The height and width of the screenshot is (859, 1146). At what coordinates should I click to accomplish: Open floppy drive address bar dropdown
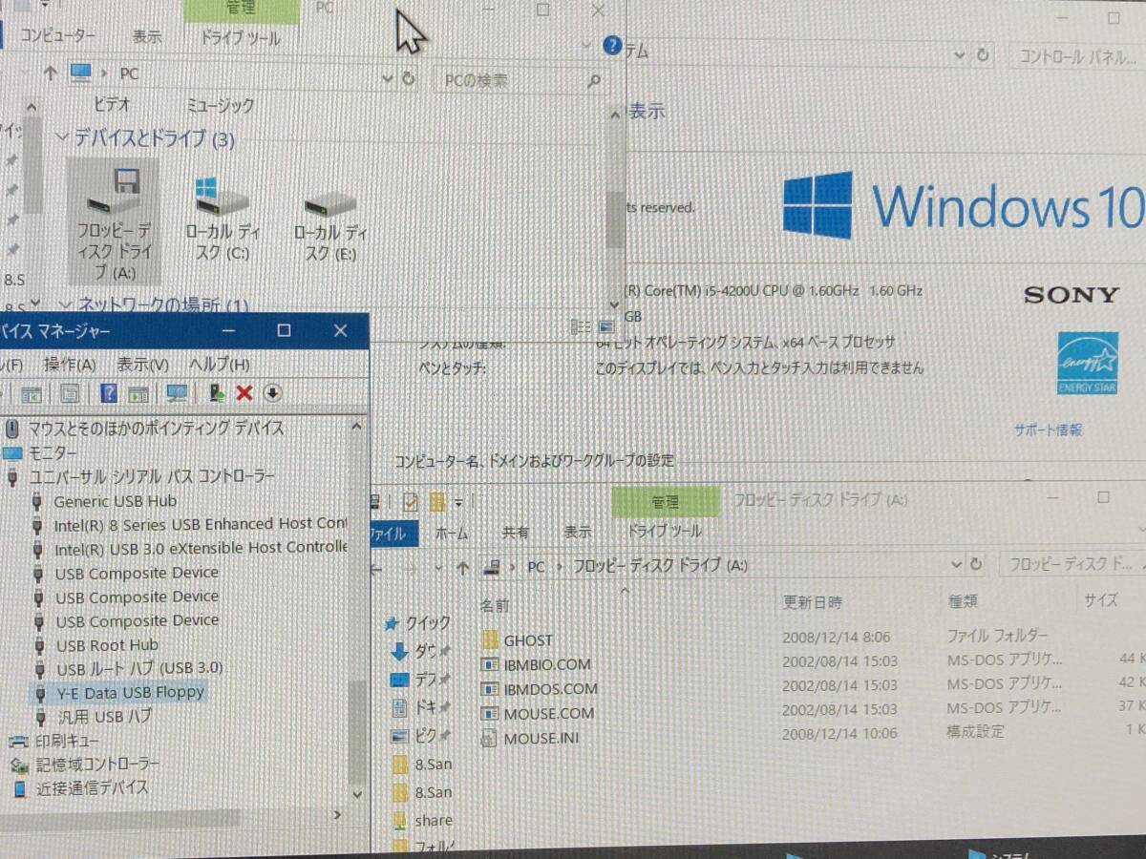(x=956, y=564)
